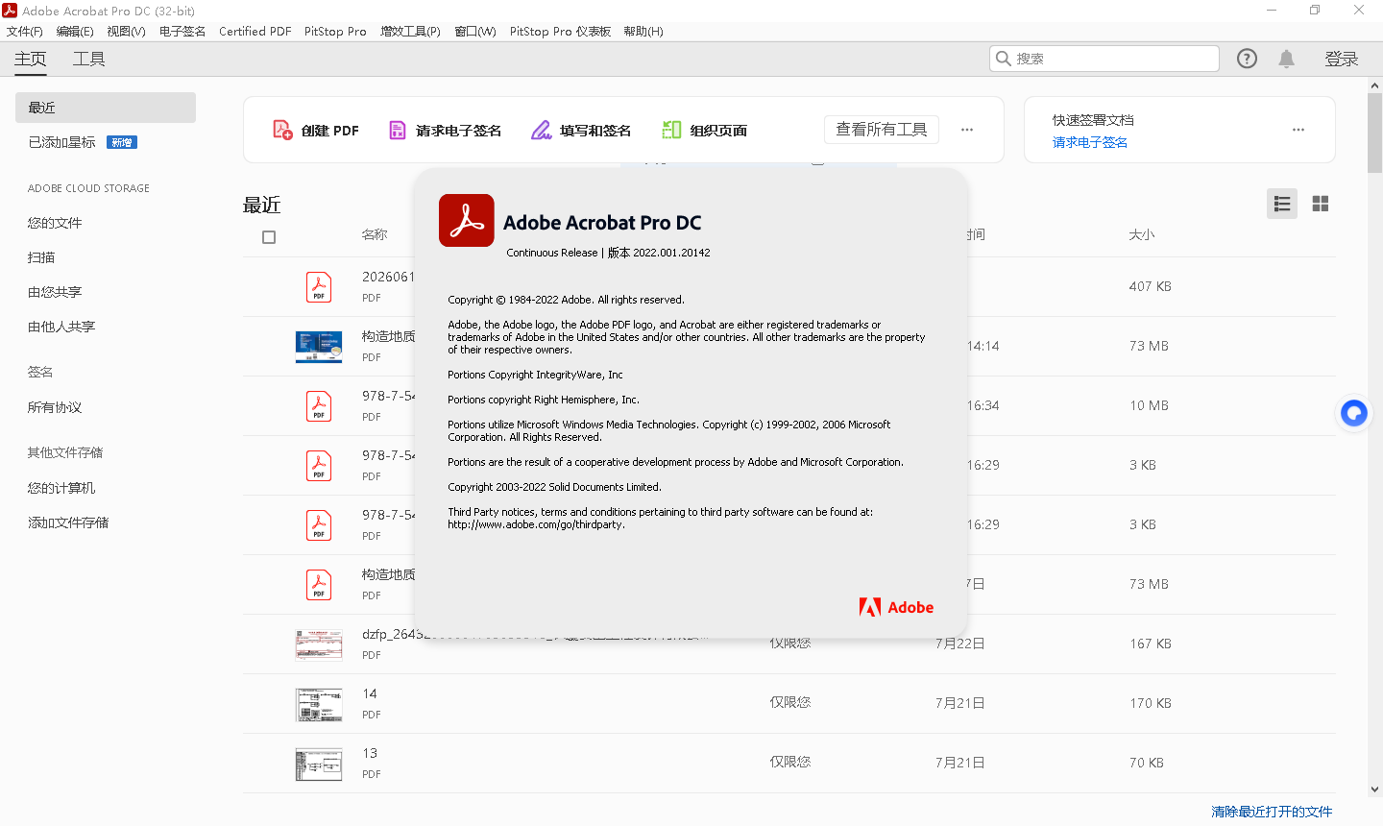Click 添加文件存储 in the sidebar
The height and width of the screenshot is (826, 1383).
point(68,522)
